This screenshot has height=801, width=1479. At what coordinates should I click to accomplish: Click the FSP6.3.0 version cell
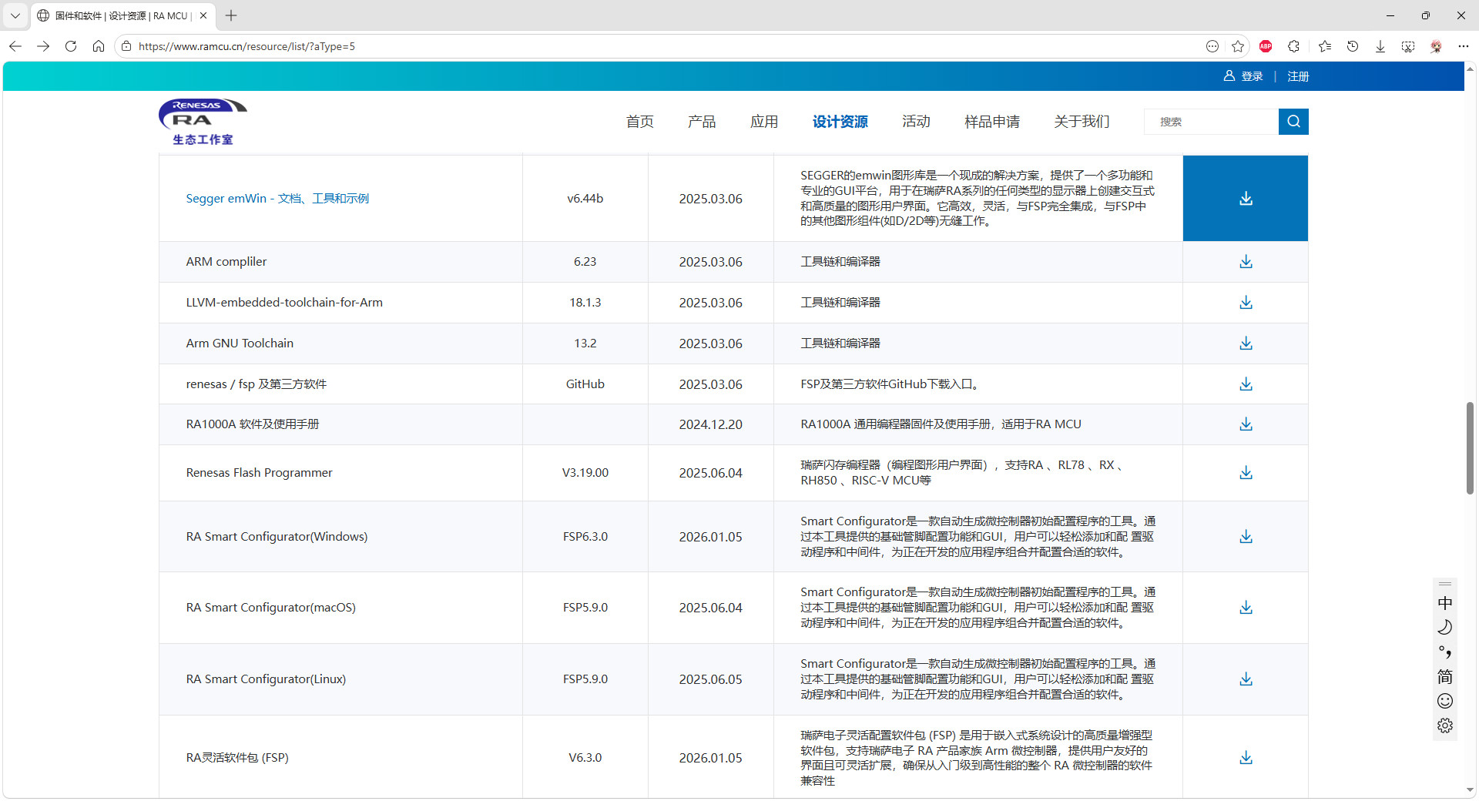tap(585, 537)
